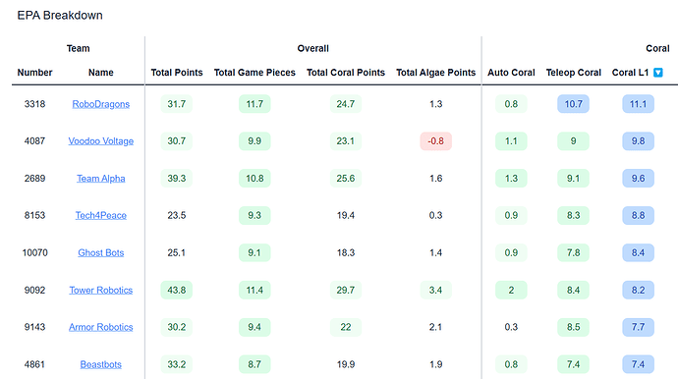The image size is (678, 379).
Task: Sort by team Number column header
Action: tap(34, 73)
